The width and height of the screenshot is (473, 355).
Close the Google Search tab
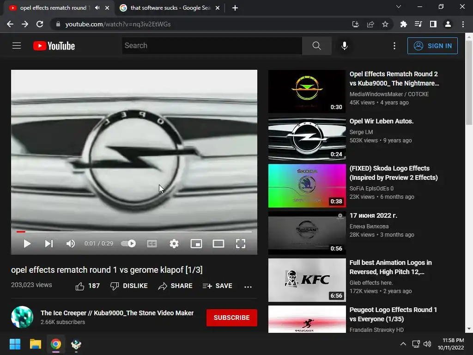click(x=218, y=8)
